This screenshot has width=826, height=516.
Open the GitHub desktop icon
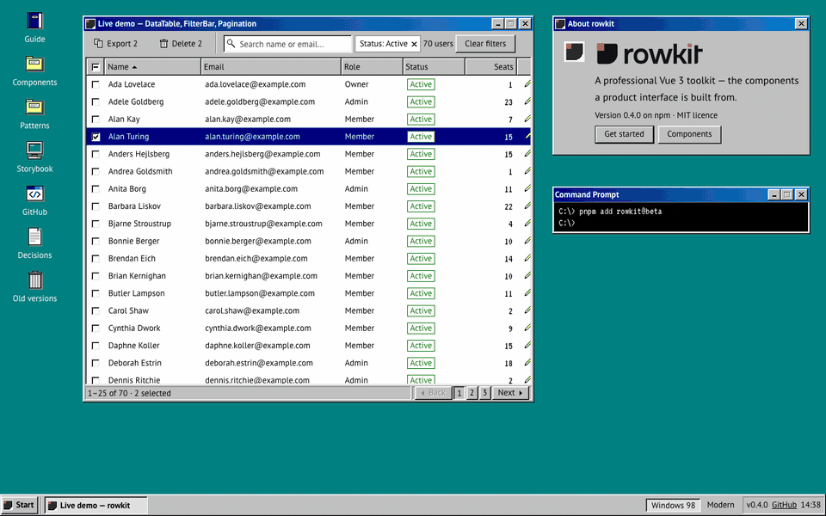[x=34, y=200]
